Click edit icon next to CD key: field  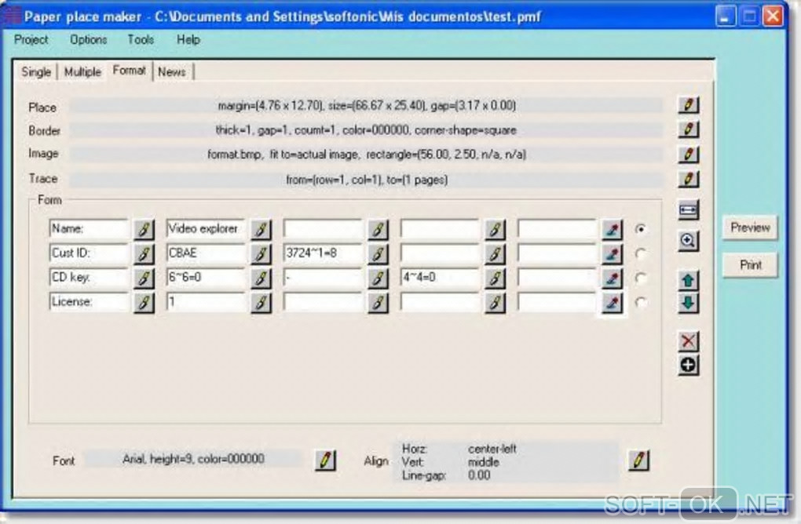pos(144,278)
